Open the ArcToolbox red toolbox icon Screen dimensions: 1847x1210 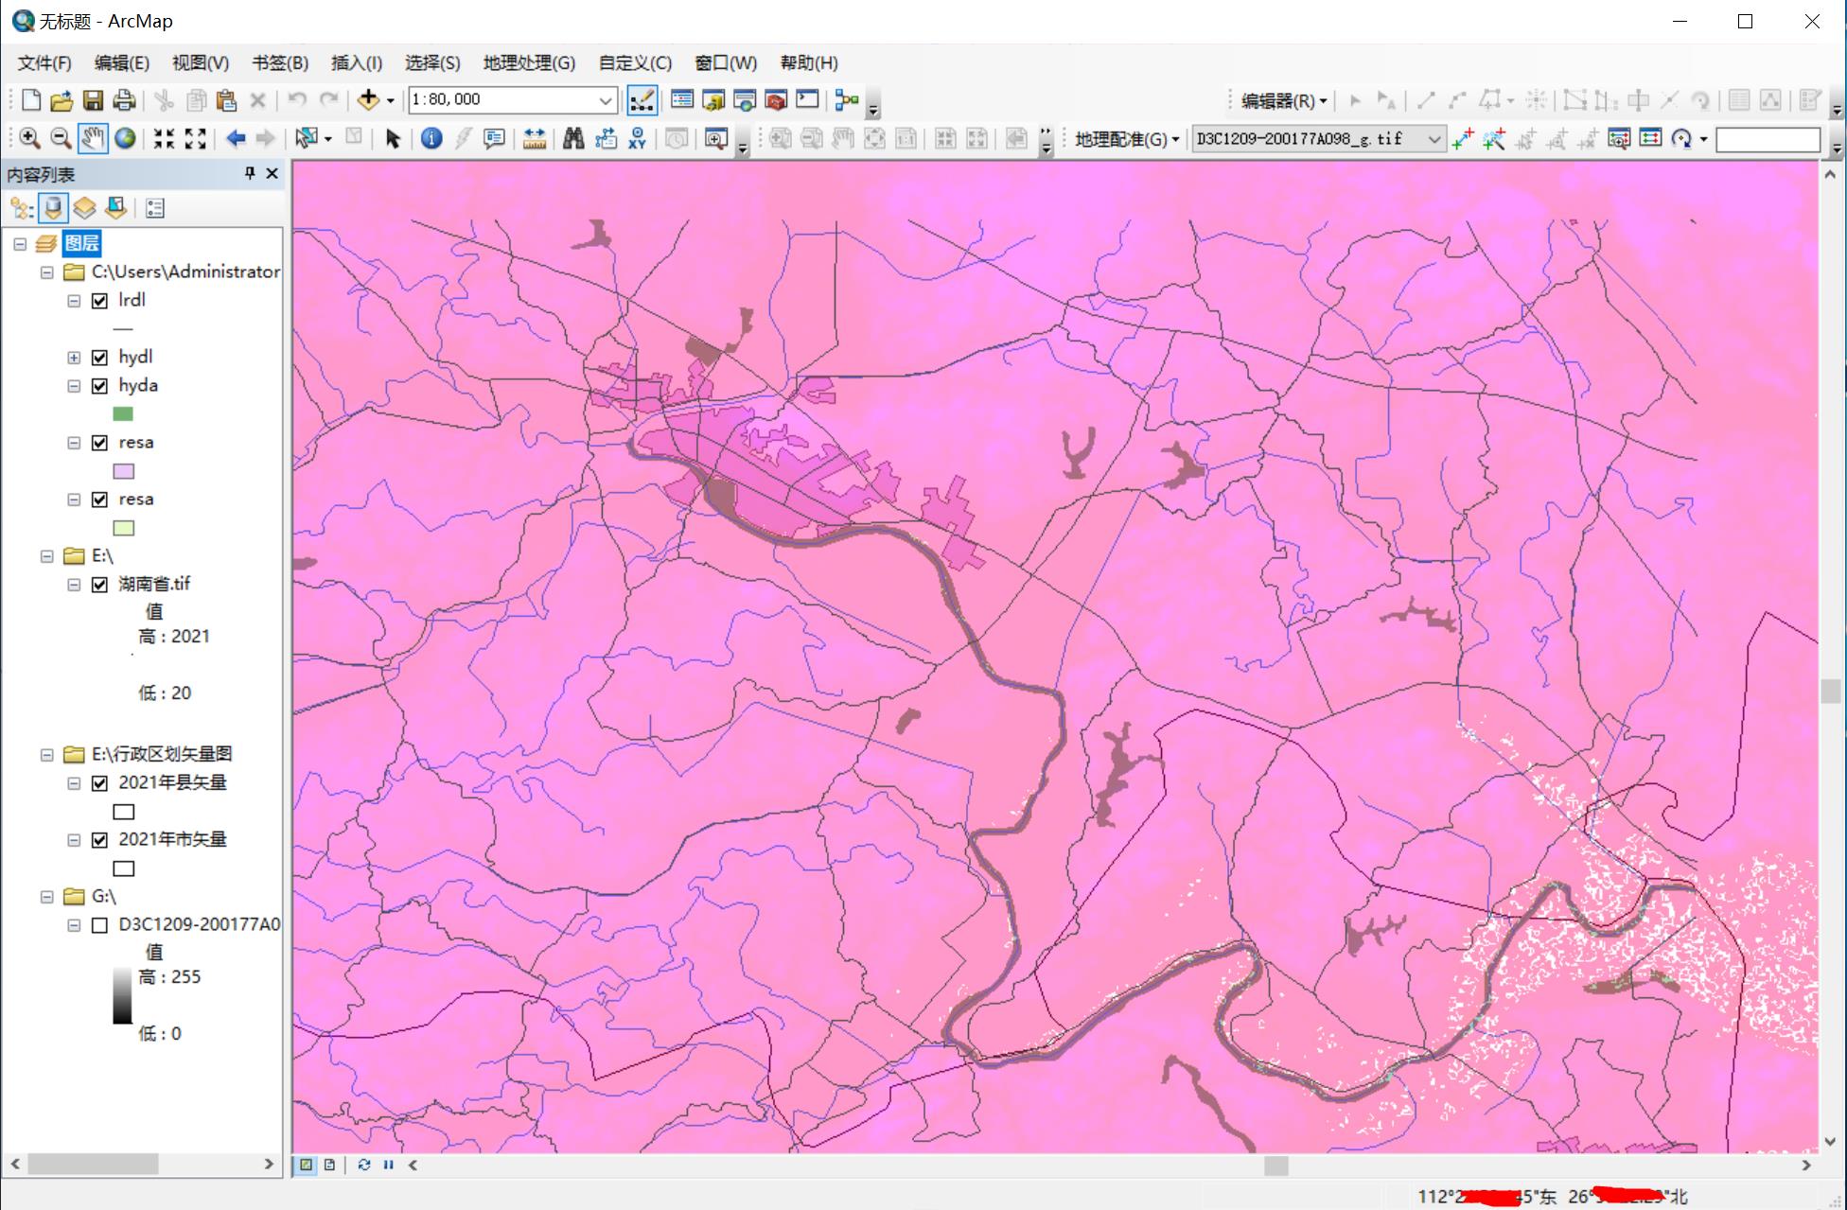776,100
